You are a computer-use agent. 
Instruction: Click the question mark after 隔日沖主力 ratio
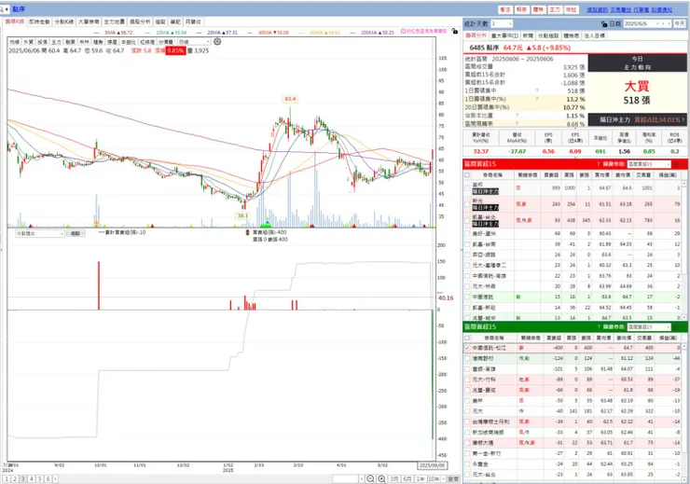683,119
